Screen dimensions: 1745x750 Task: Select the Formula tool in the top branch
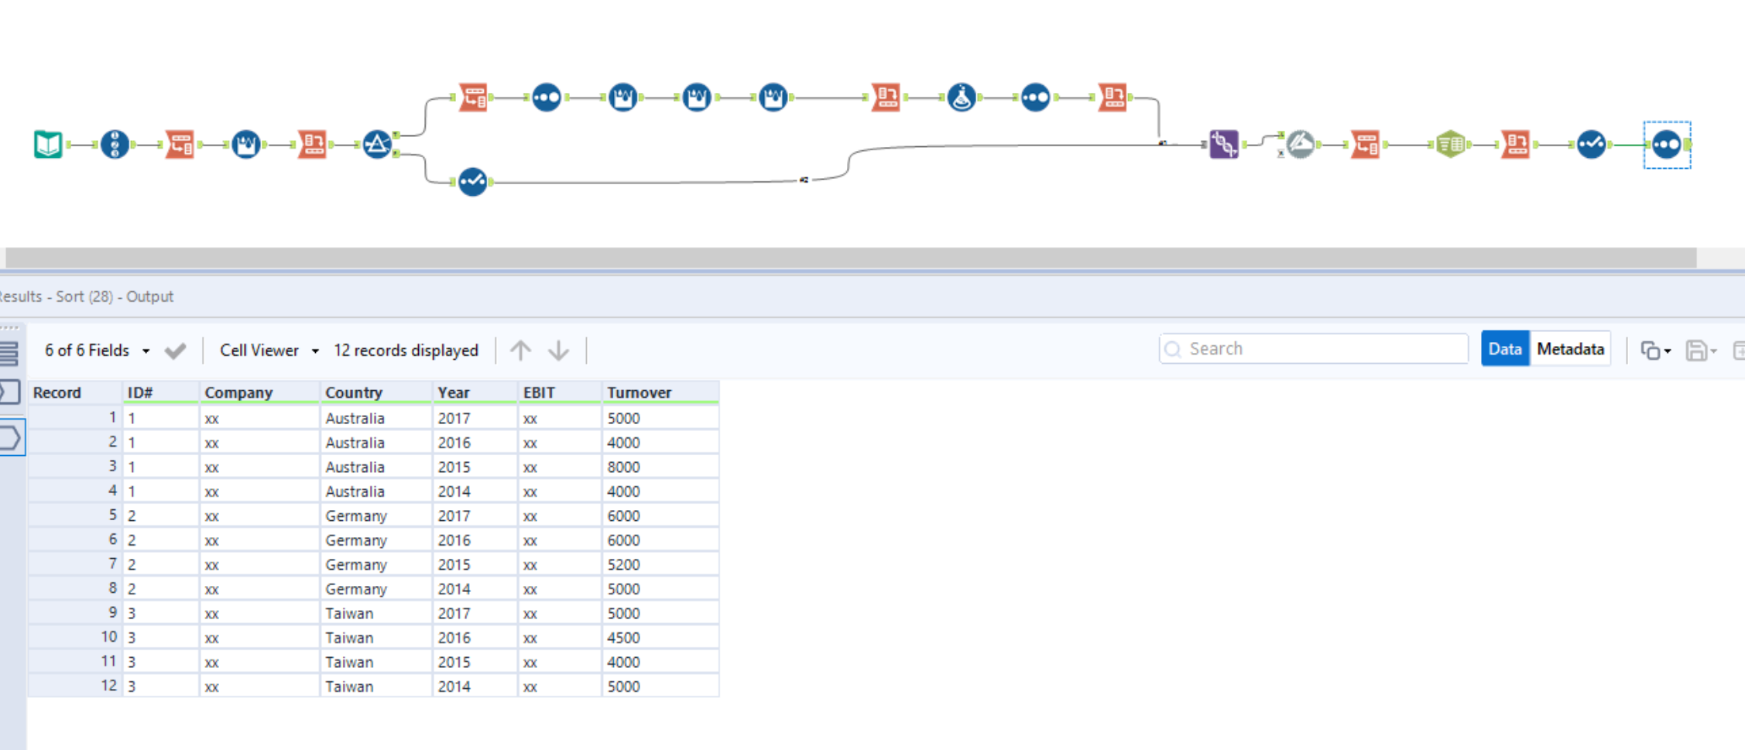(x=960, y=96)
